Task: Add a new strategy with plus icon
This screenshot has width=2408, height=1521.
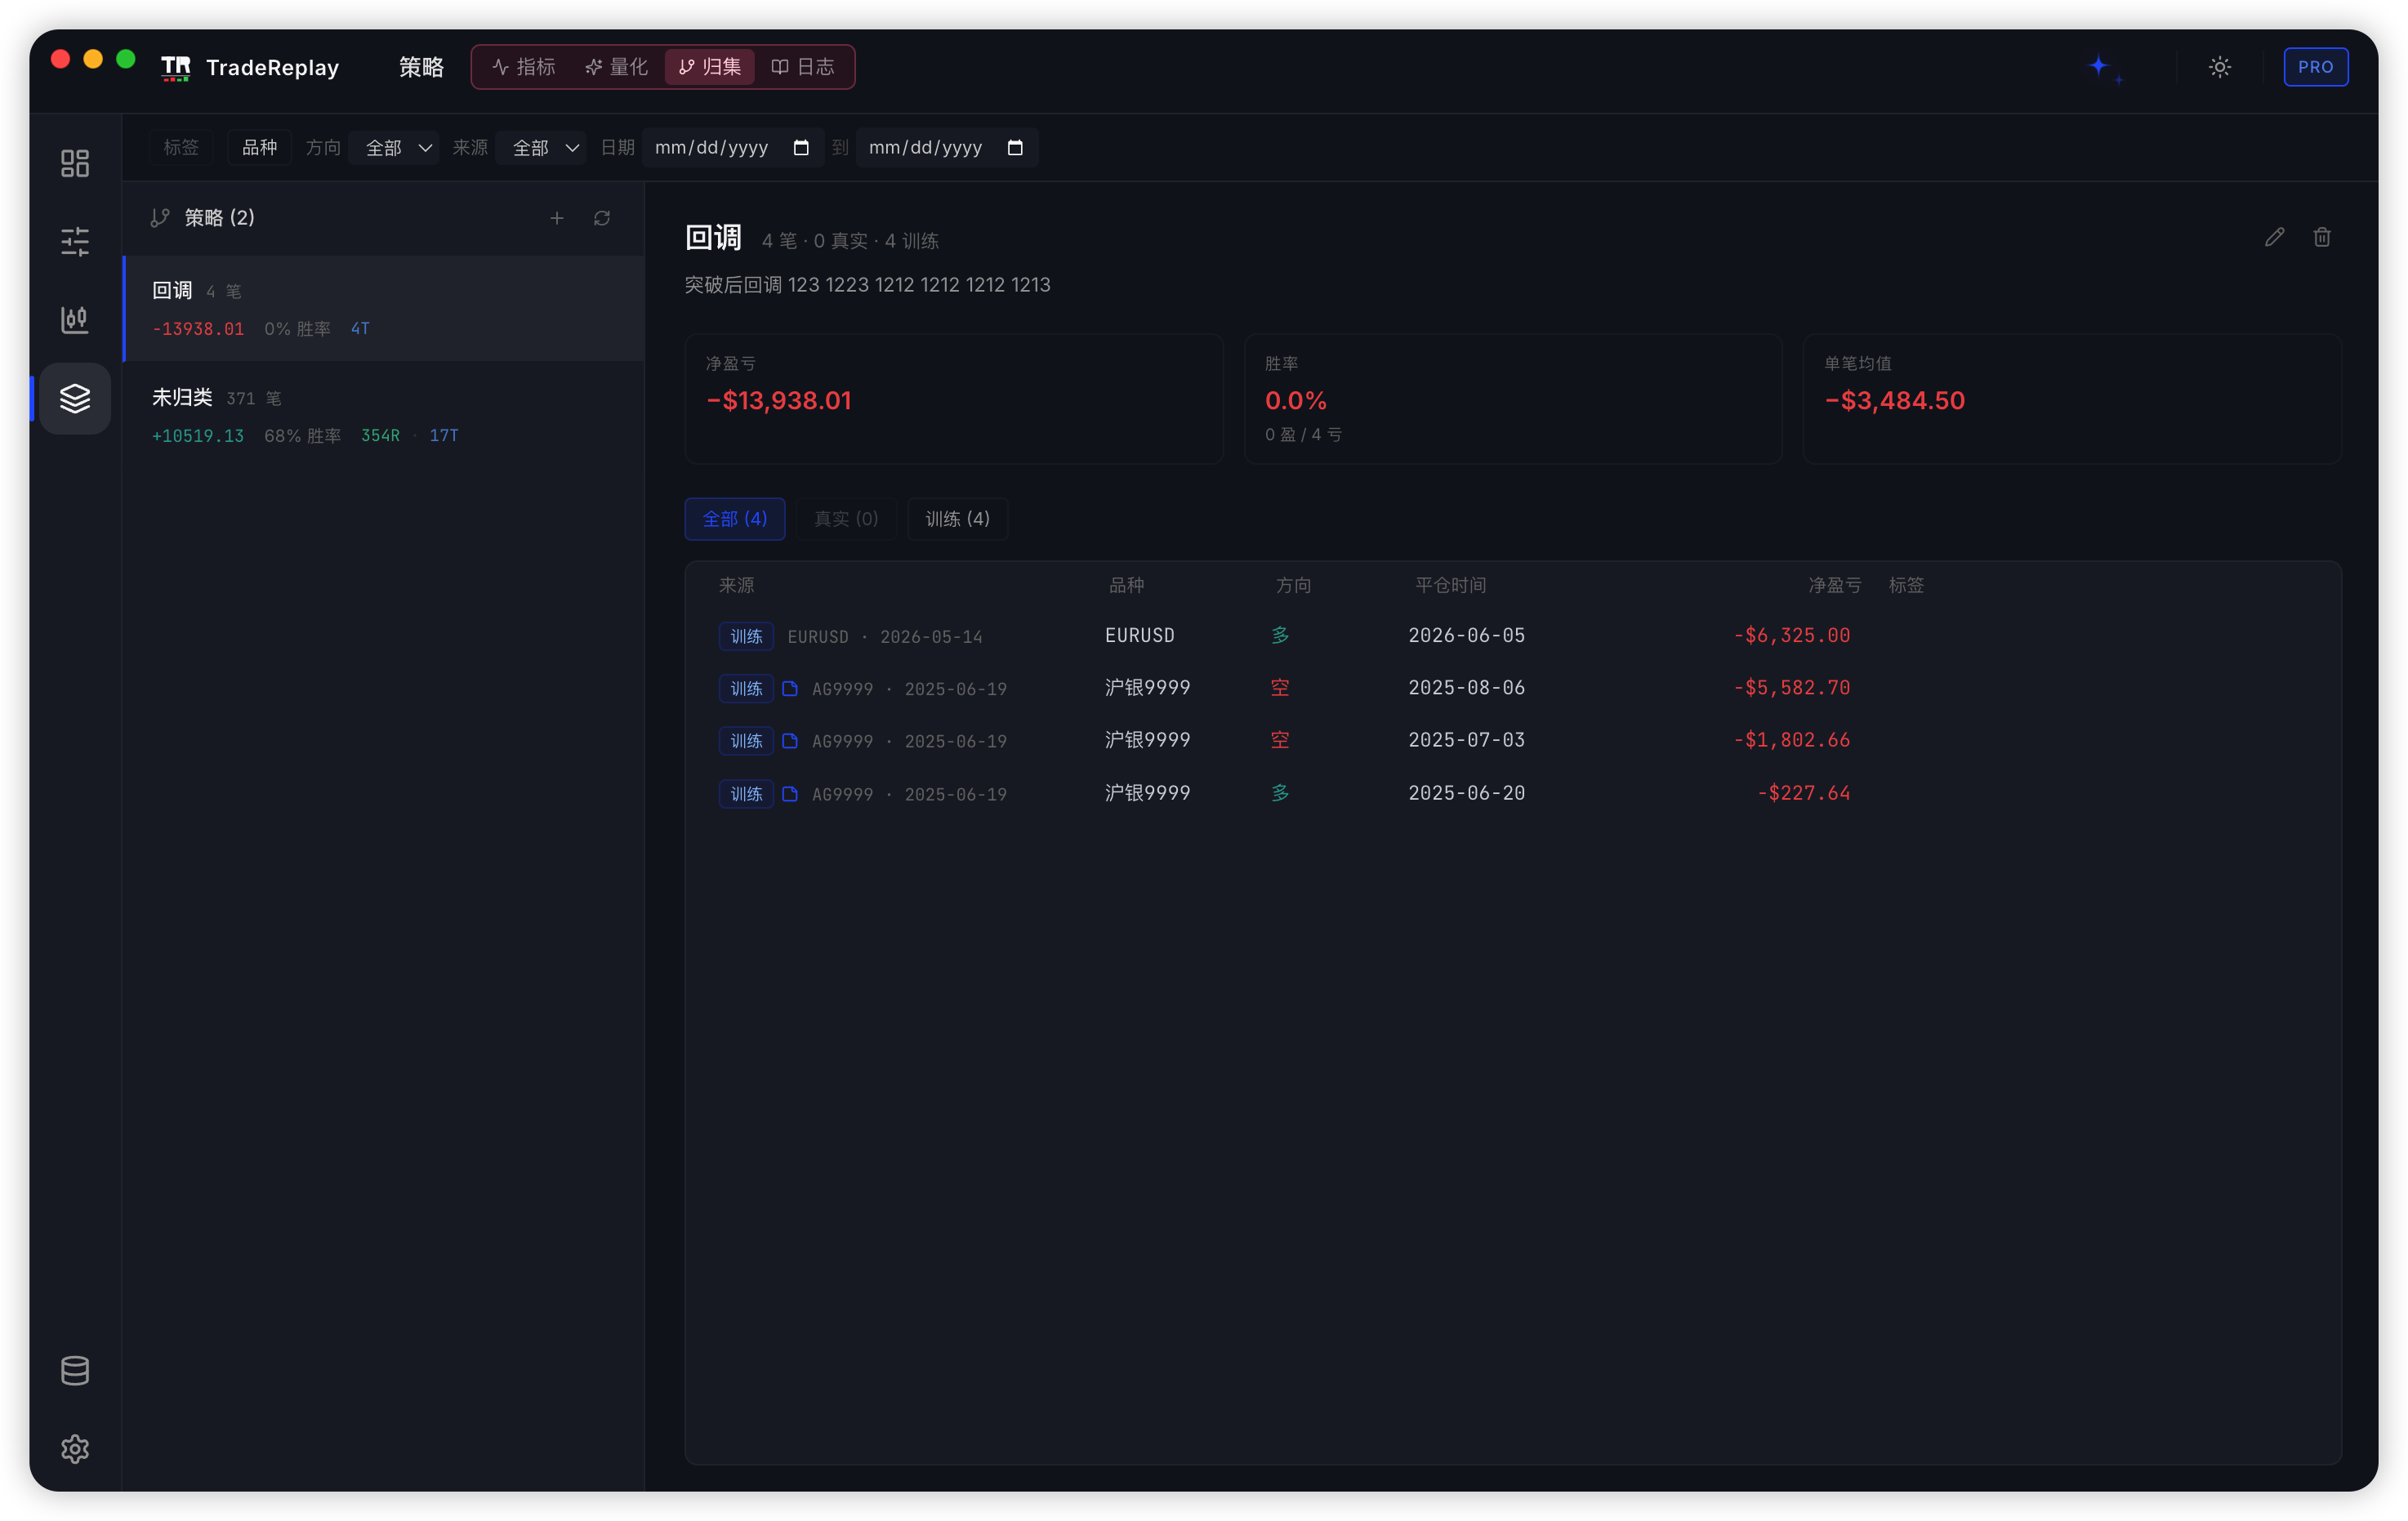Action: tap(557, 218)
